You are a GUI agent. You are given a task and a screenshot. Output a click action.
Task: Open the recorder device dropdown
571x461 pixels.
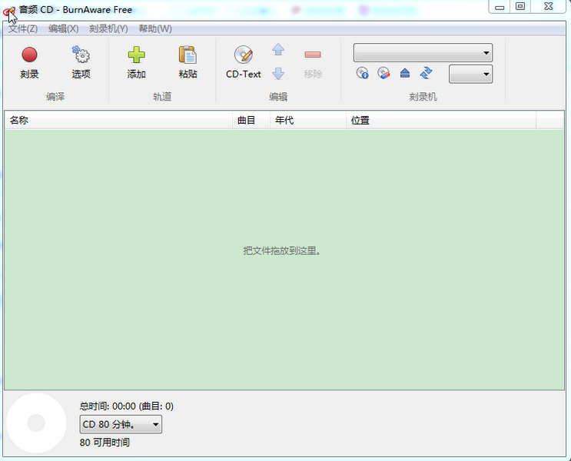pyautogui.click(x=423, y=53)
